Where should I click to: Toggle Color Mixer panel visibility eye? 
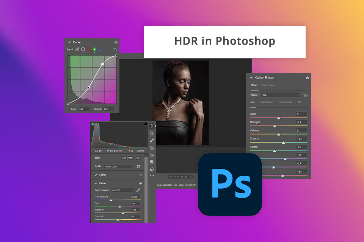(308, 78)
